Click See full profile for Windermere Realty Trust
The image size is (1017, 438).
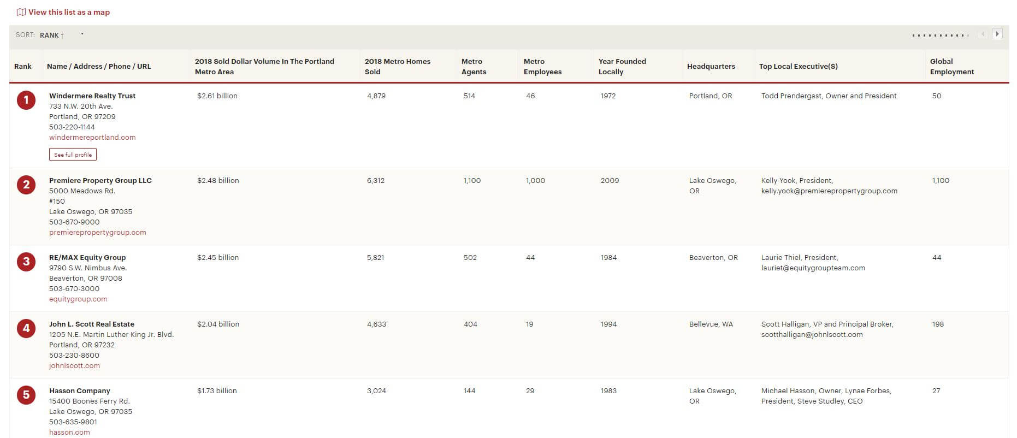(73, 155)
